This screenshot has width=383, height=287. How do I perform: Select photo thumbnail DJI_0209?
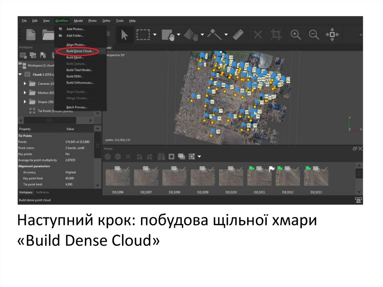[202, 177]
